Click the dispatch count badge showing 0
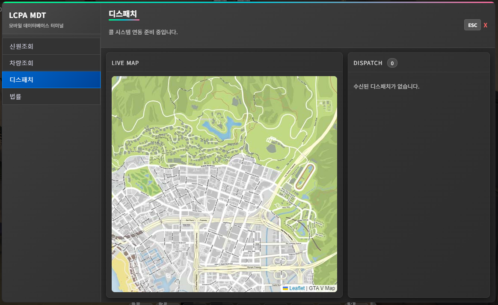This screenshot has width=498, height=305. (392, 63)
